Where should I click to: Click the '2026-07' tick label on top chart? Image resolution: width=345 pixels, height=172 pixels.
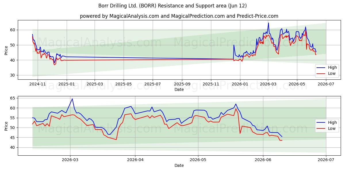[326, 84]
